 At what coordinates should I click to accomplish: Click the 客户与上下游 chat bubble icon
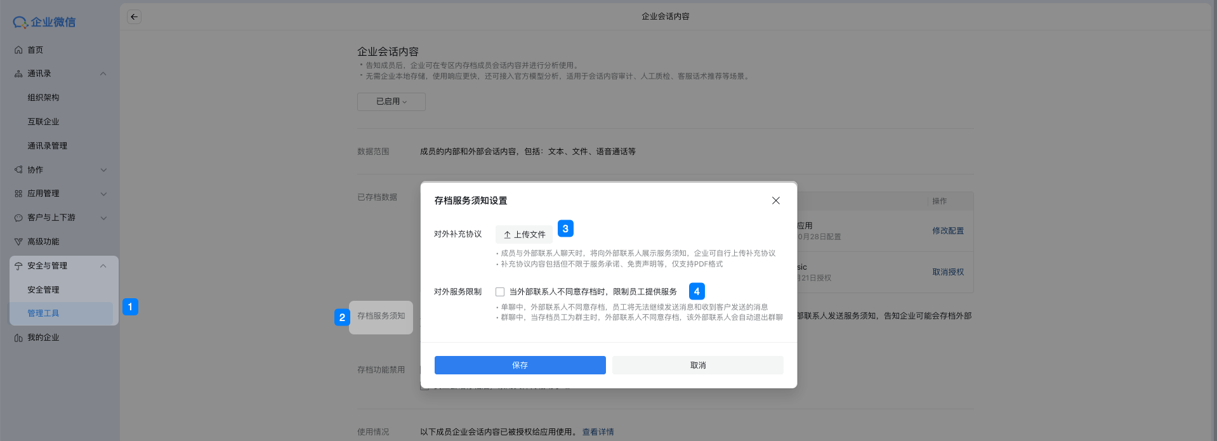tap(18, 218)
